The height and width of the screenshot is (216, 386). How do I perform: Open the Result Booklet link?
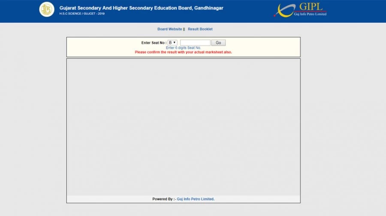(x=200, y=29)
